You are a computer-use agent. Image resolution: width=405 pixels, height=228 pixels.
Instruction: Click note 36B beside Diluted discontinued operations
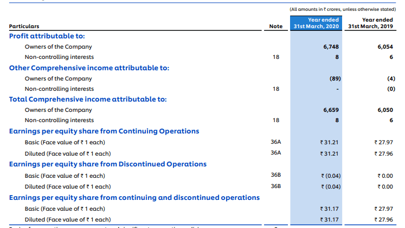(275, 186)
